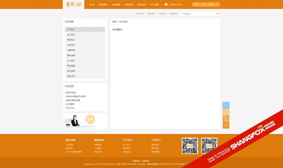Open the 支付方式 news item

tap(70, 108)
